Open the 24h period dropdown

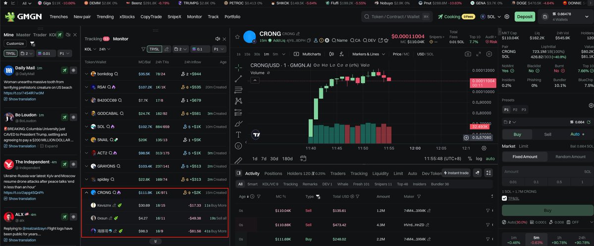point(105,49)
